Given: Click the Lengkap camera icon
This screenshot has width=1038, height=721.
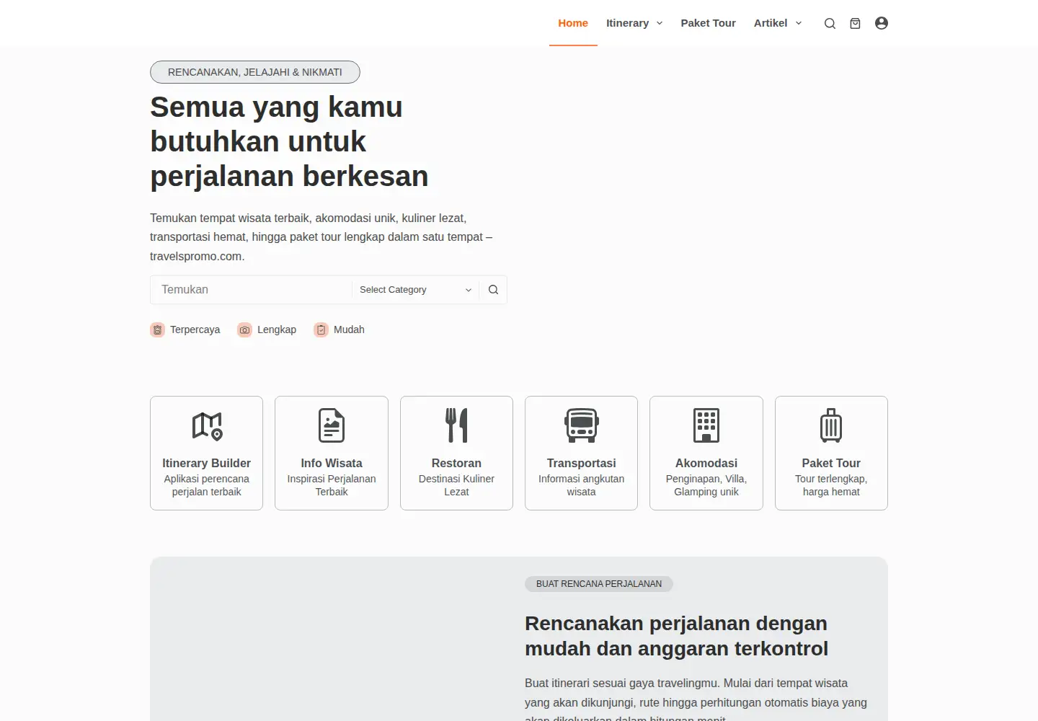Looking at the screenshot, I should pos(245,329).
